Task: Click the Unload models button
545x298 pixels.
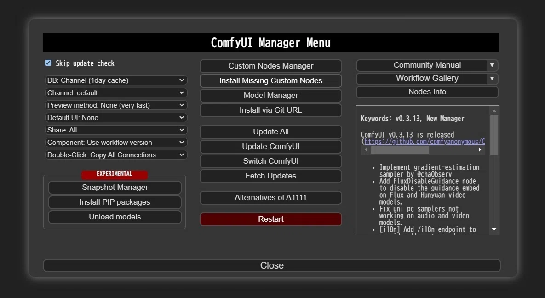Action: pyautogui.click(x=115, y=217)
